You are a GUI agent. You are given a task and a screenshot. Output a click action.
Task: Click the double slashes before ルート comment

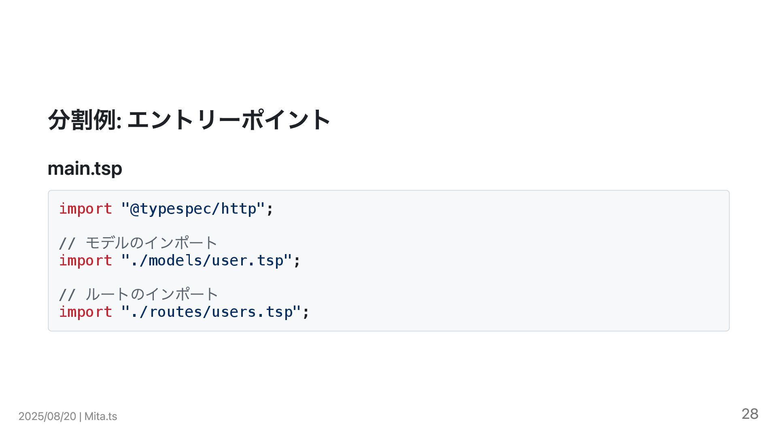coord(67,295)
